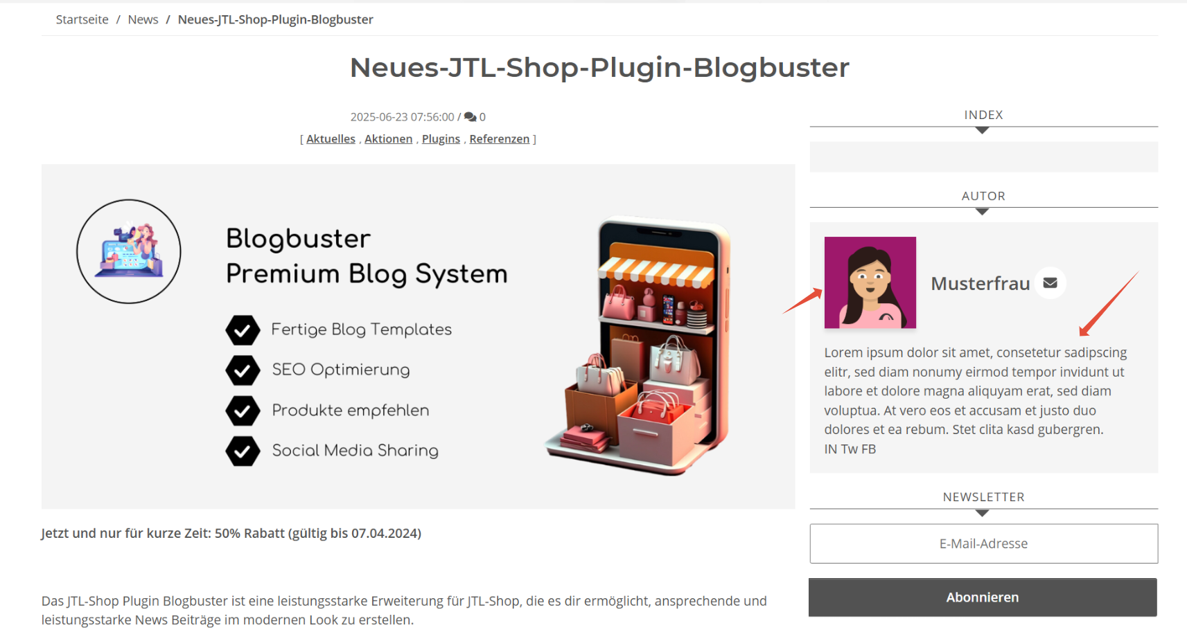Open the Tw social link
This screenshot has height=630, width=1187.
pos(850,449)
